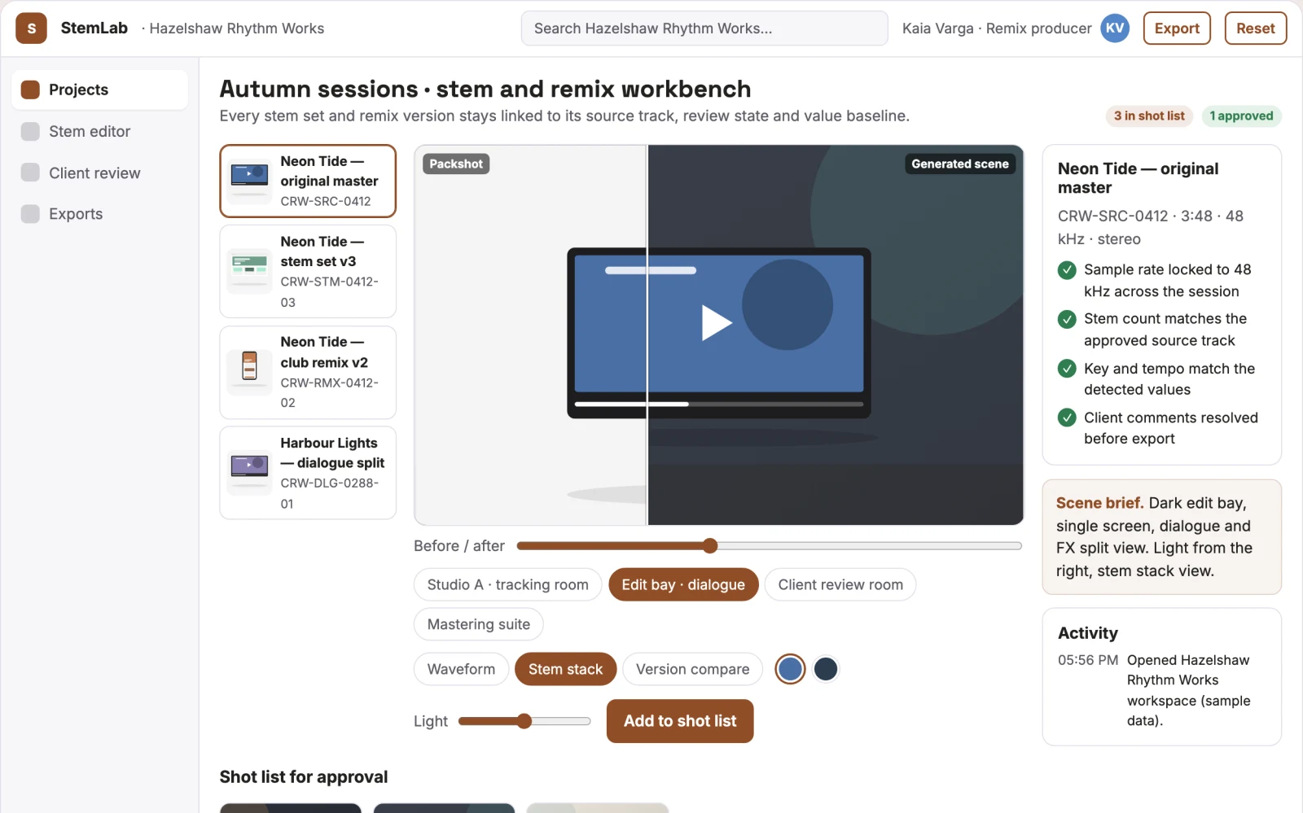Click the StemLab logo icon

click(31, 28)
